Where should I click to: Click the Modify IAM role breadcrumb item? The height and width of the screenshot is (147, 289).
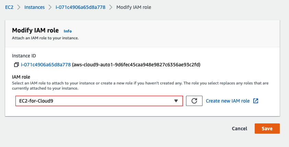pyautogui.click(x=134, y=7)
